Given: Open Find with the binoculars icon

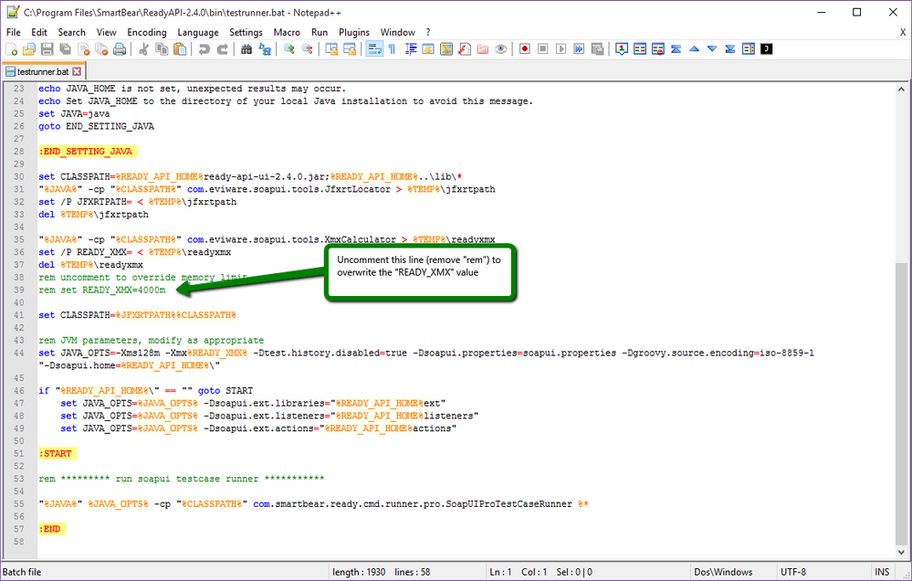Looking at the screenshot, I should point(246,49).
